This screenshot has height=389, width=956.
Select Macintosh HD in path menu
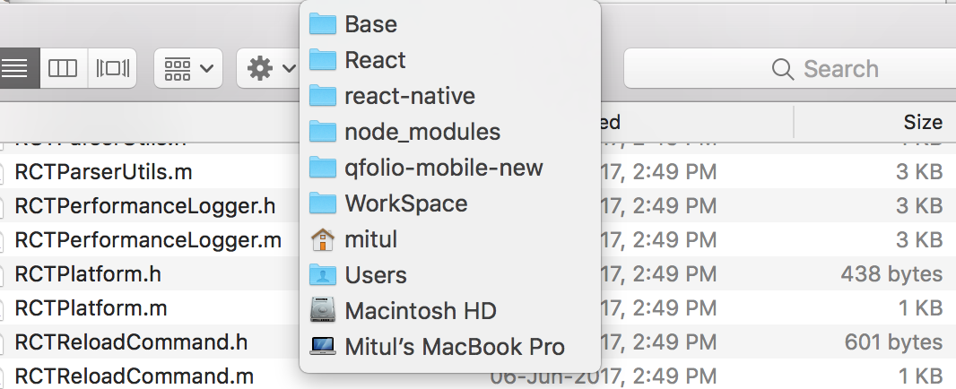[x=450, y=311]
